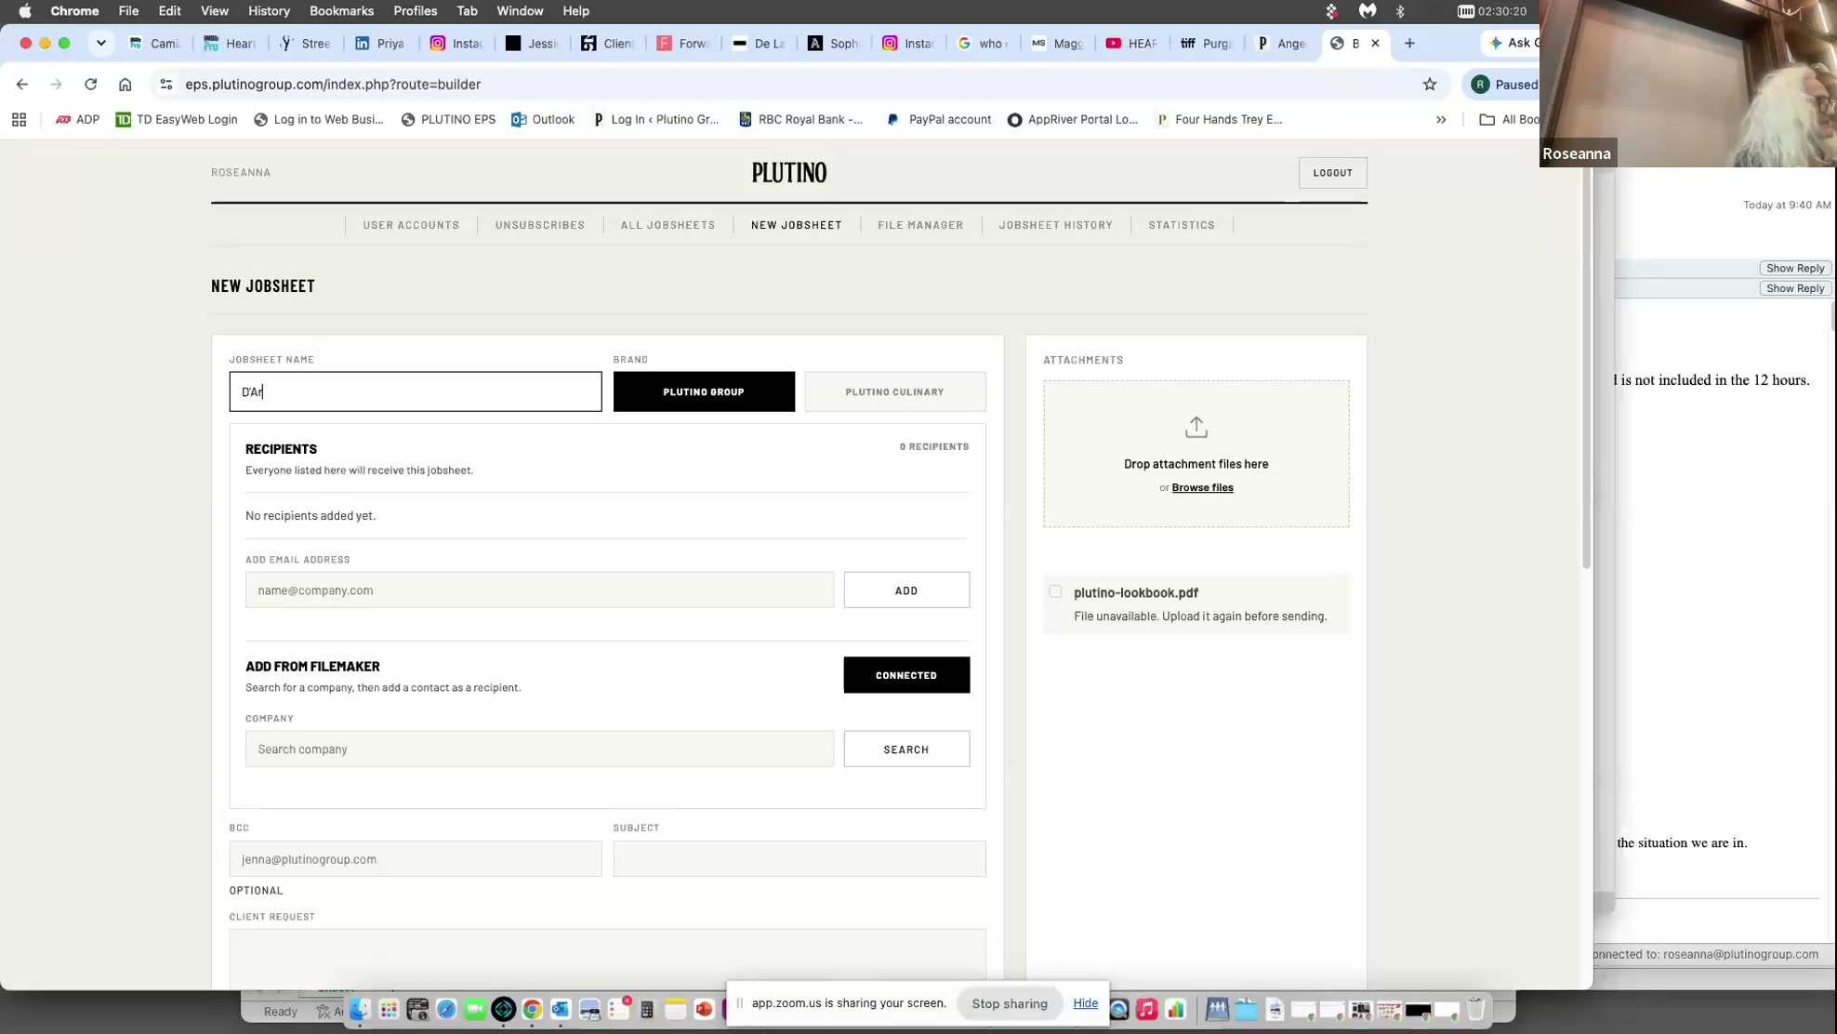Bookmark this page with the star icon

(1430, 85)
